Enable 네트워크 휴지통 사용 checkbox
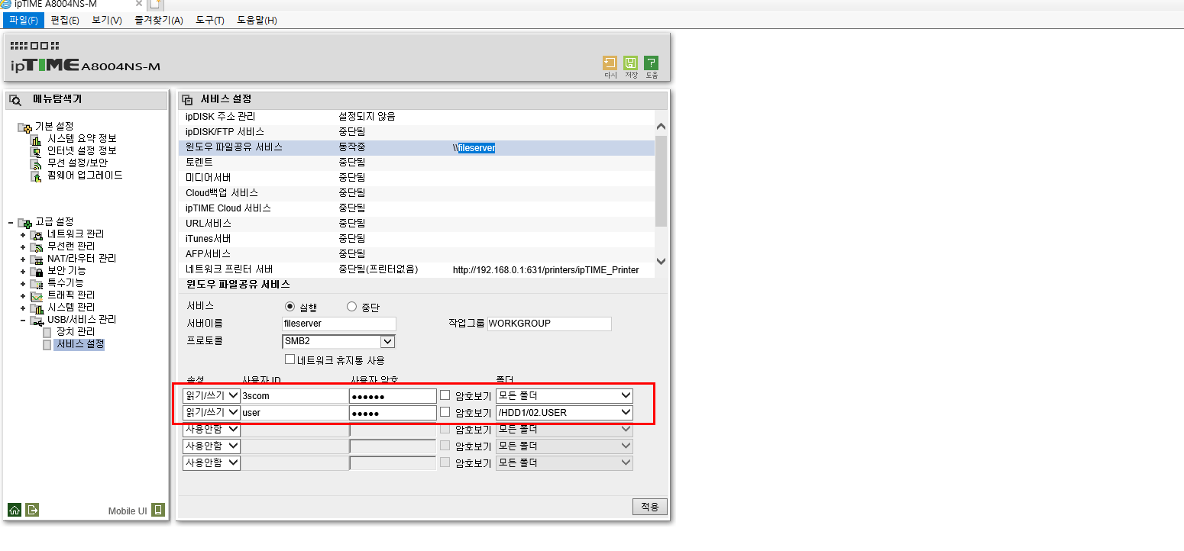The height and width of the screenshot is (551, 1184). 290,359
